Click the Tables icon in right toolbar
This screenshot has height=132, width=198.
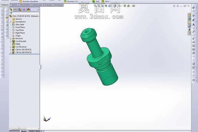[x=193, y=80]
